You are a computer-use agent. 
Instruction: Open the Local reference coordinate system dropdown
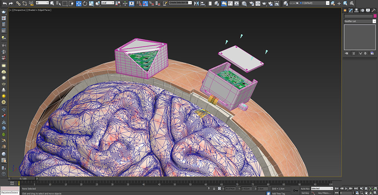coord(108,3)
